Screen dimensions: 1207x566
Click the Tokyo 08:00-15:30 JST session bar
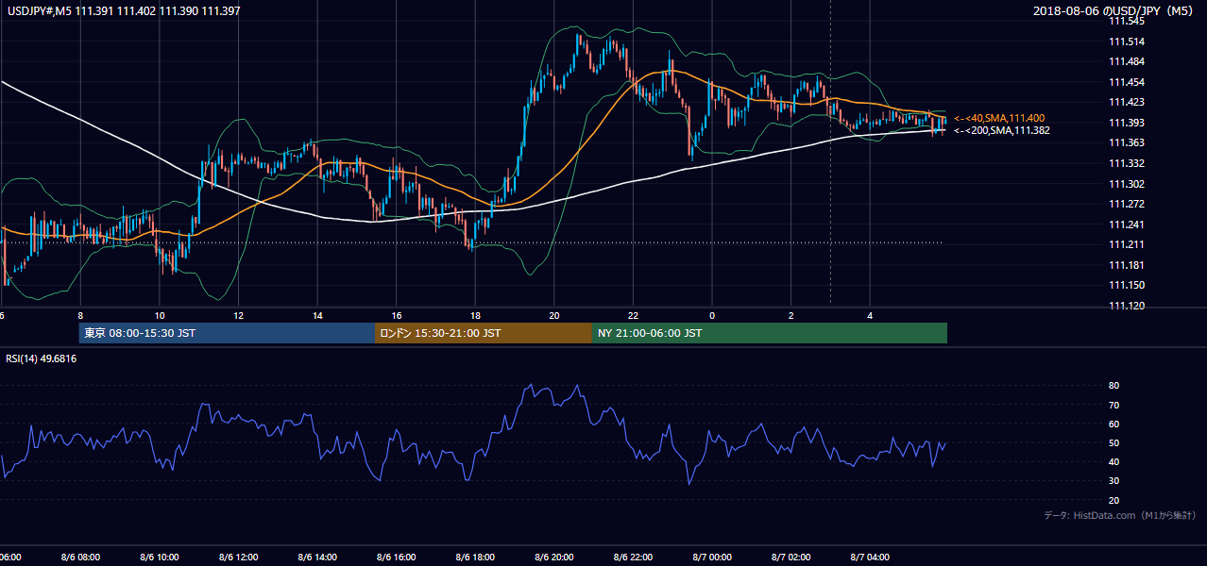pyautogui.click(x=227, y=333)
